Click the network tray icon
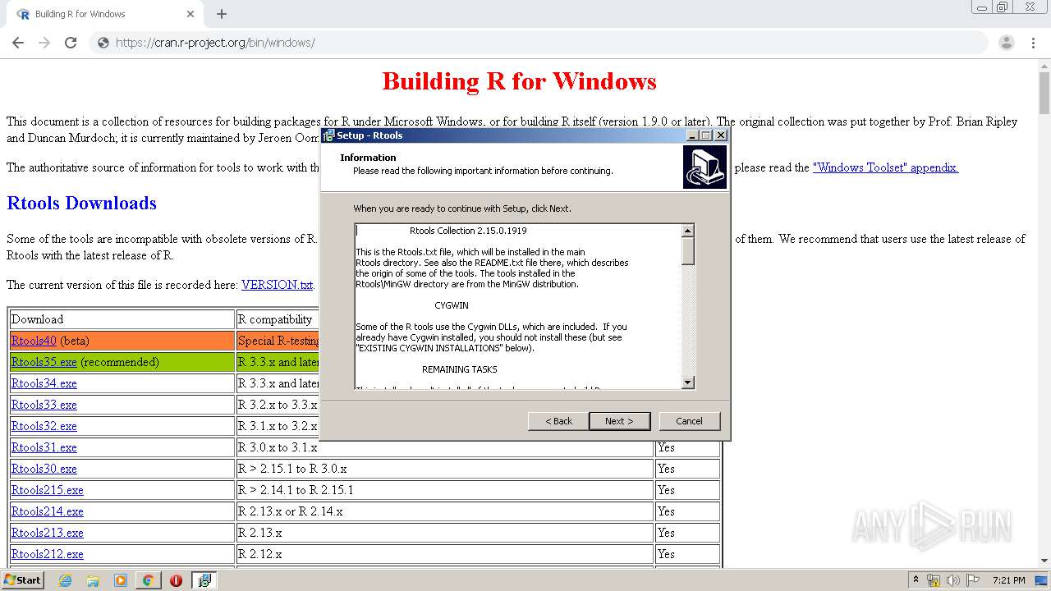The image size is (1051, 591). tap(934, 580)
